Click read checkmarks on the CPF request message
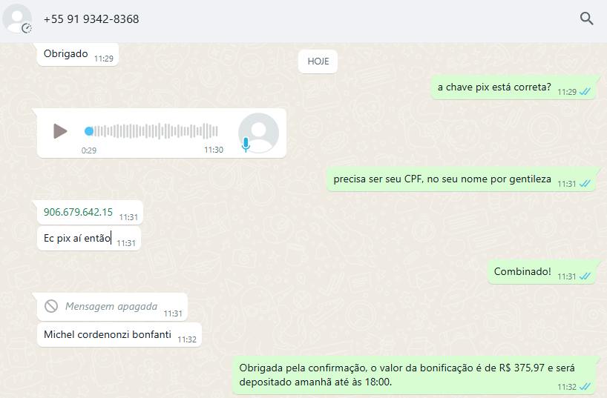 pyautogui.click(x=585, y=184)
